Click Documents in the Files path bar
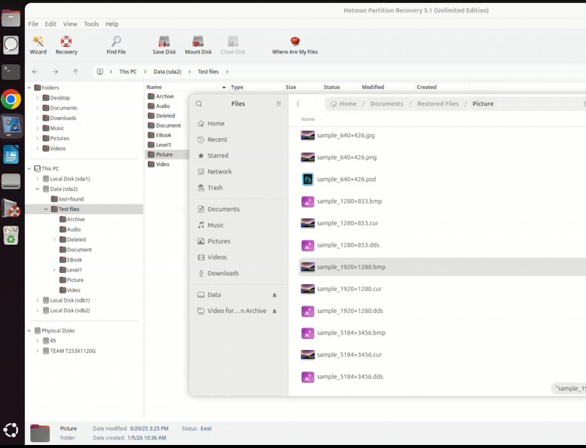This screenshot has height=448, width=586. [387, 104]
